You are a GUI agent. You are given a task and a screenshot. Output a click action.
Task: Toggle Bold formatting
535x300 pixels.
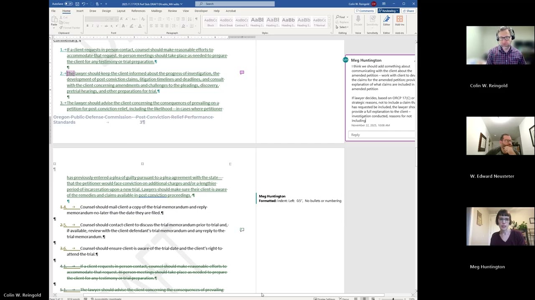pyautogui.click(x=87, y=26)
